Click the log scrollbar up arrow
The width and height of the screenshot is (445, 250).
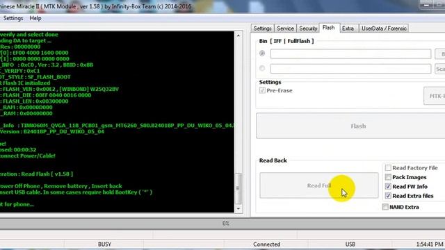(x=238, y=35)
